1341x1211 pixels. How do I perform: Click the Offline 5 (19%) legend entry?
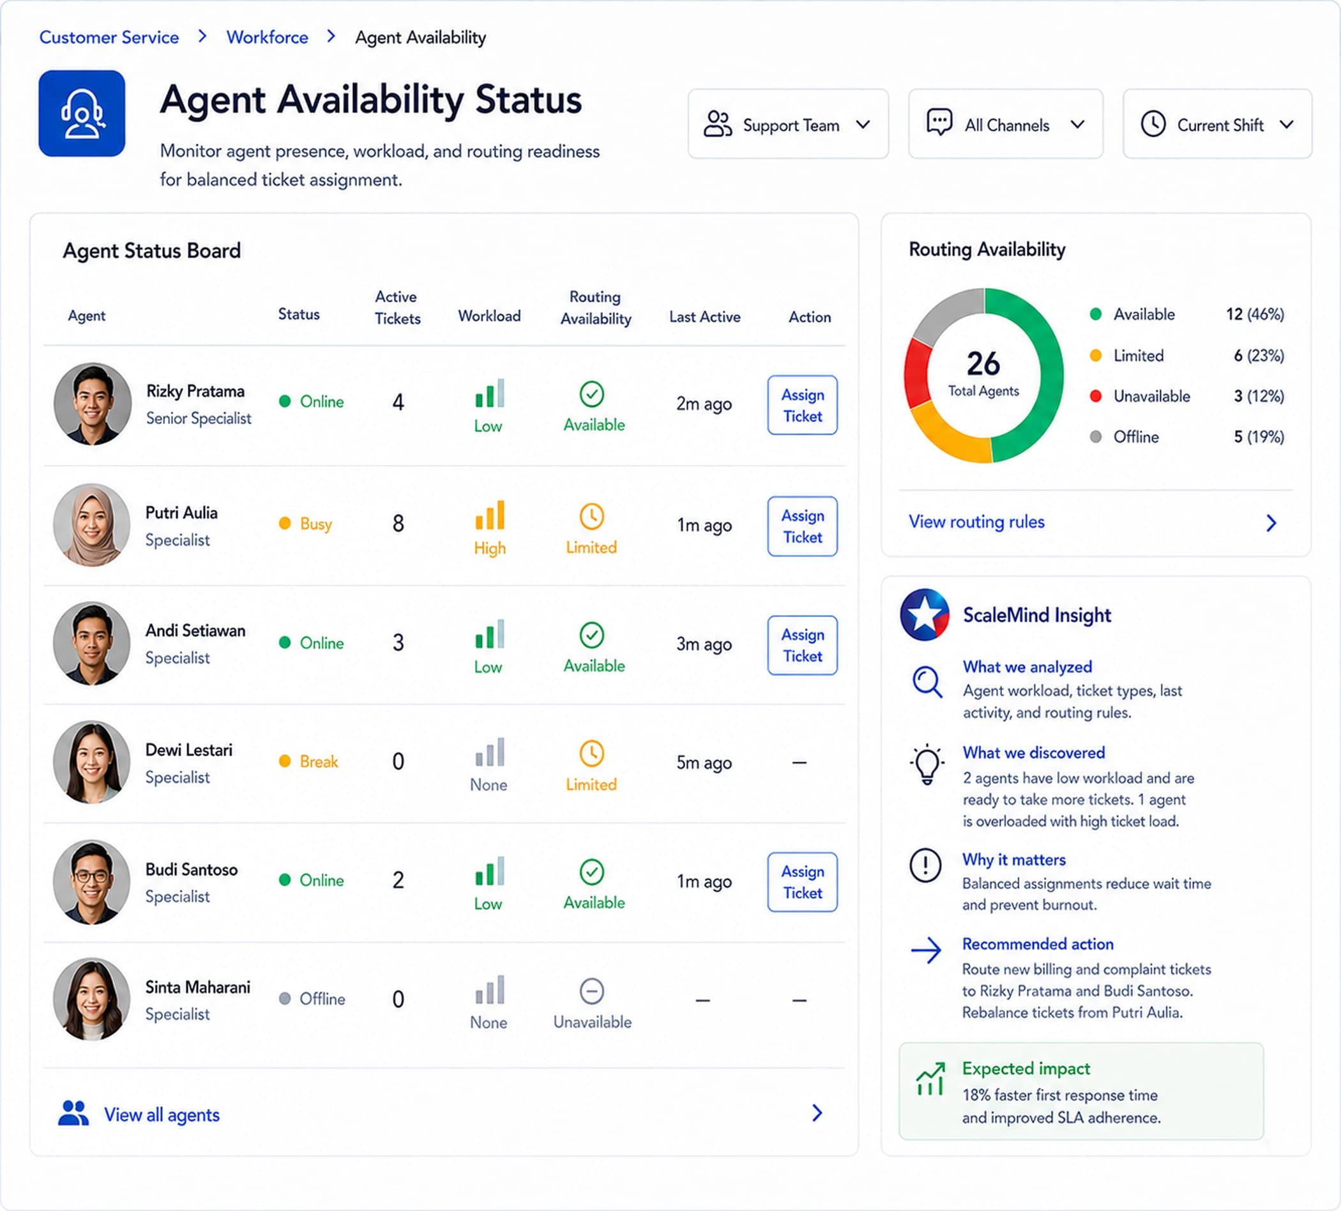tap(1186, 437)
